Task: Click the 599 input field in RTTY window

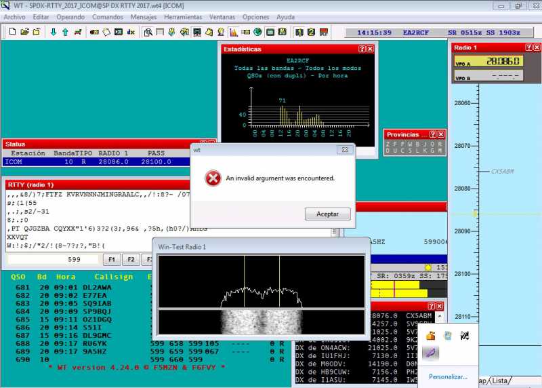Action: tap(54, 259)
